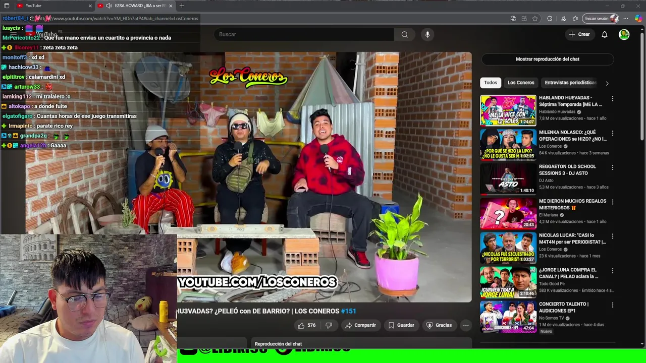Open tab actions menu icon
Image resolution: width=646 pixels, height=363 pixels.
7,6
